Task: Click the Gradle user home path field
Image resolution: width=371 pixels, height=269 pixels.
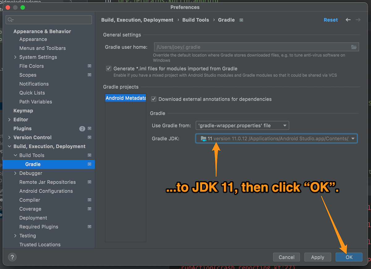Action: coord(252,47)
